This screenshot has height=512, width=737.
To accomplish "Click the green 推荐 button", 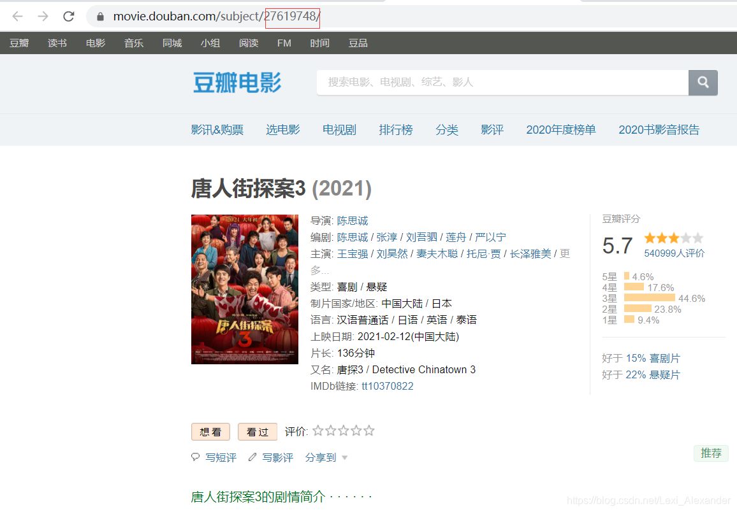I will [x=711, y=453].
